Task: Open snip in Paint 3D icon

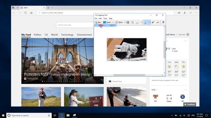Action: [x=163, y=22]
